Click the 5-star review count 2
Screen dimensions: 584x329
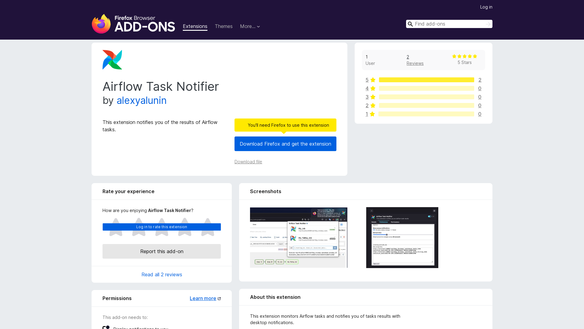pyautogui.click(x=480, y=80)
